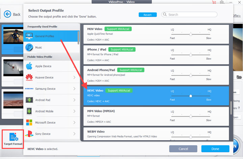Image resolution: width=243 pixels, height=159 pixels.
Task: Select the HEVC Video profile
Action: [x=156, y=96]
